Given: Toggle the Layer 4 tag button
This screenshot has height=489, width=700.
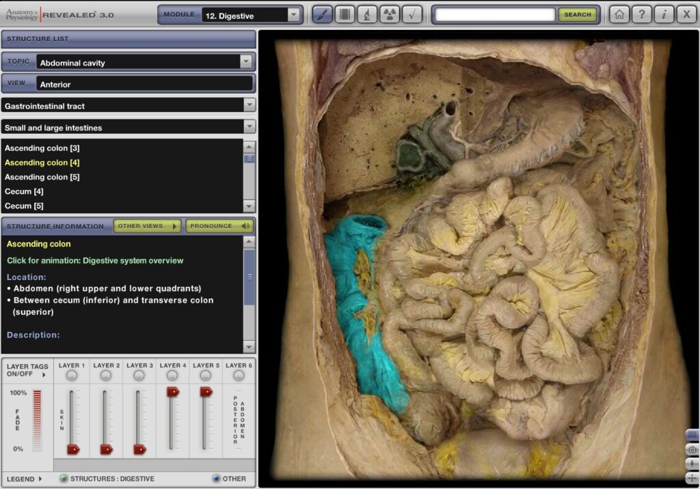Looking at the screenshot, I should [172, 376].
